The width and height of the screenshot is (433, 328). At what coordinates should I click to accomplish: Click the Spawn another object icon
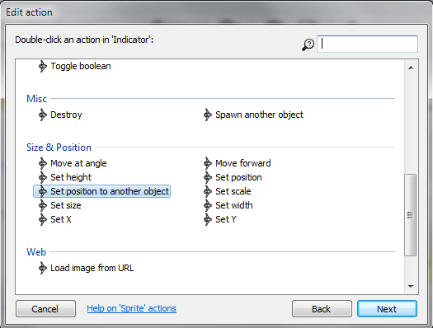[208, 115]
